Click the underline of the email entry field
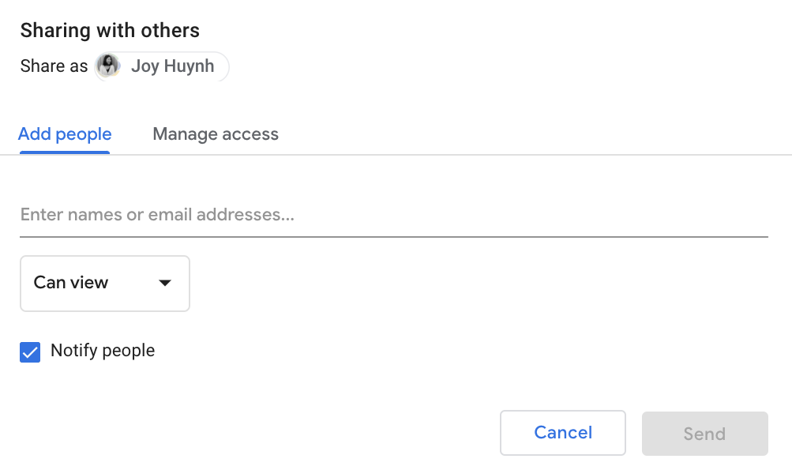Image resolution: width=792 pixels, height=470 pixels. coord(394,236)
